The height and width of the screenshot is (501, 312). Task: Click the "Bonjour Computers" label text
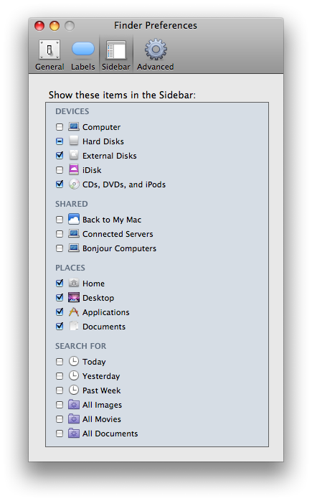coord(120,248)
